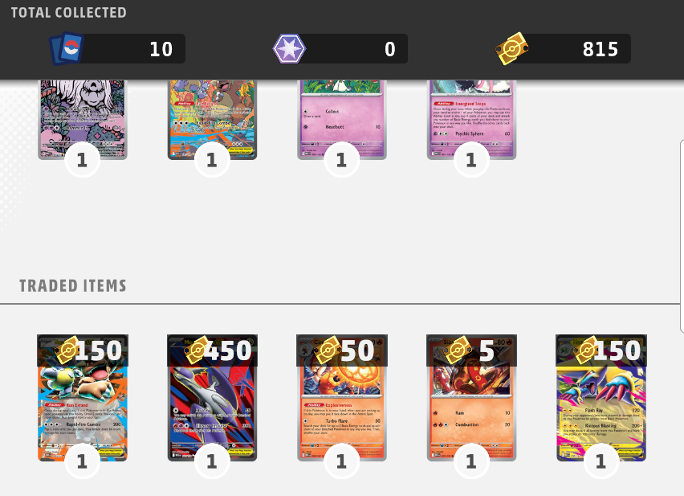Click the credits icon on the 50 card
This screenshot has width=684, height=496.
328,350
